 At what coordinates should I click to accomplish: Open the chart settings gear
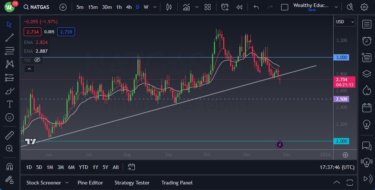(x=364, y=7)
